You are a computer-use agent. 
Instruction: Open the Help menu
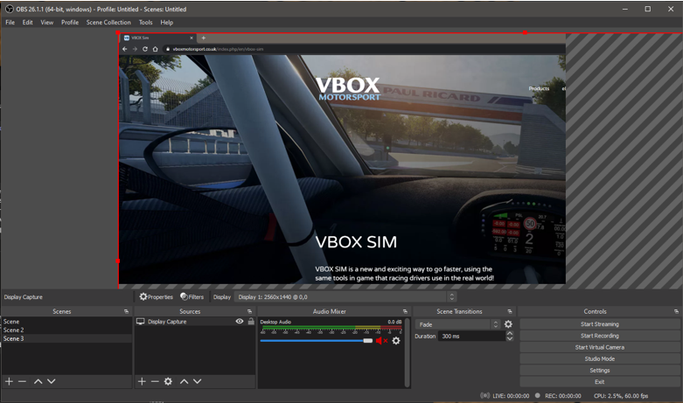pos(166,22)
